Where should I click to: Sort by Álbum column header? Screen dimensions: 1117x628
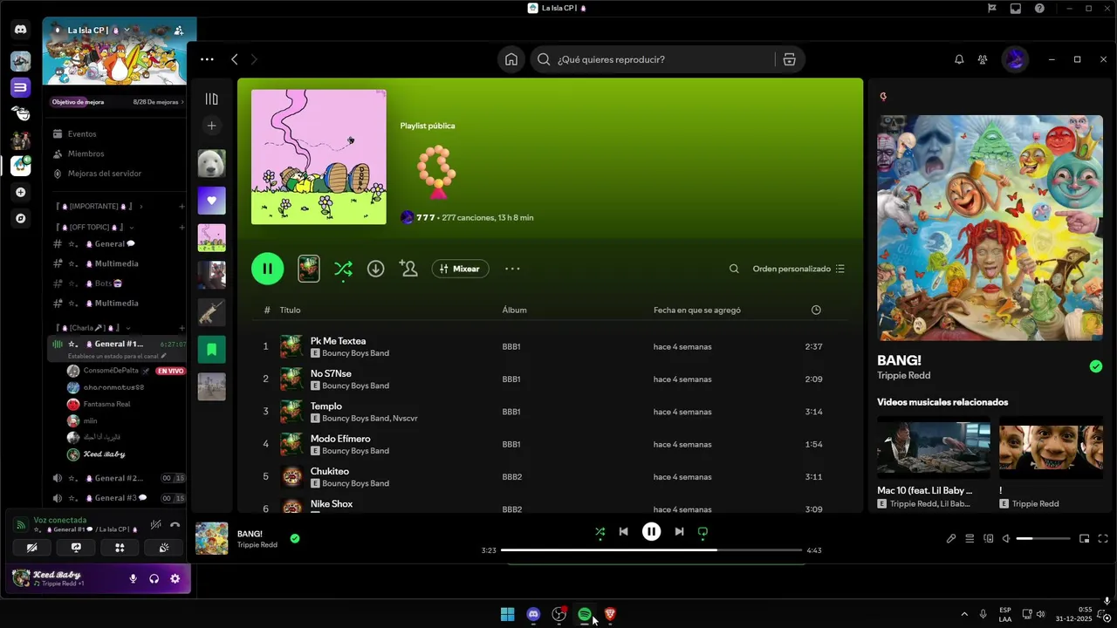(514, 310)
